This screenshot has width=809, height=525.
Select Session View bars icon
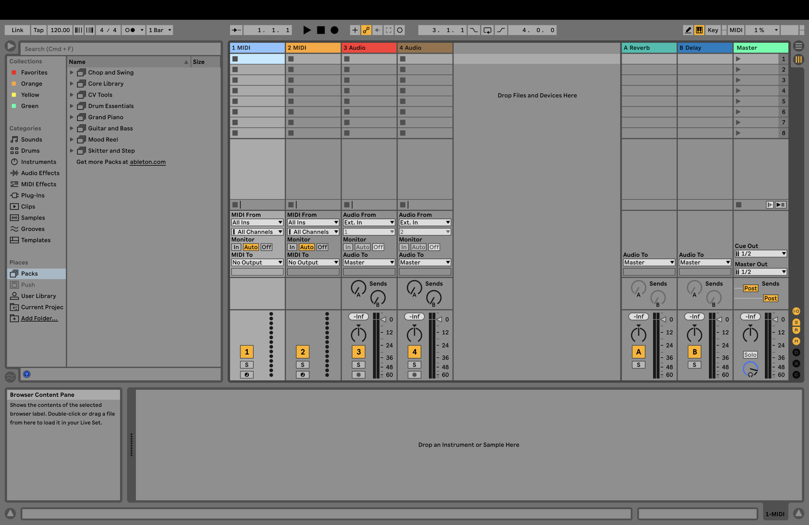pyautogui.click(x=799, y=60)
